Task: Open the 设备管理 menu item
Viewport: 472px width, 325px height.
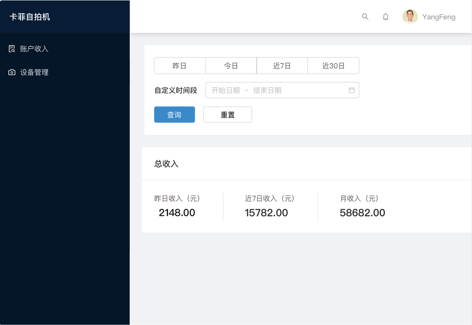Action: [x=34, y=72]
